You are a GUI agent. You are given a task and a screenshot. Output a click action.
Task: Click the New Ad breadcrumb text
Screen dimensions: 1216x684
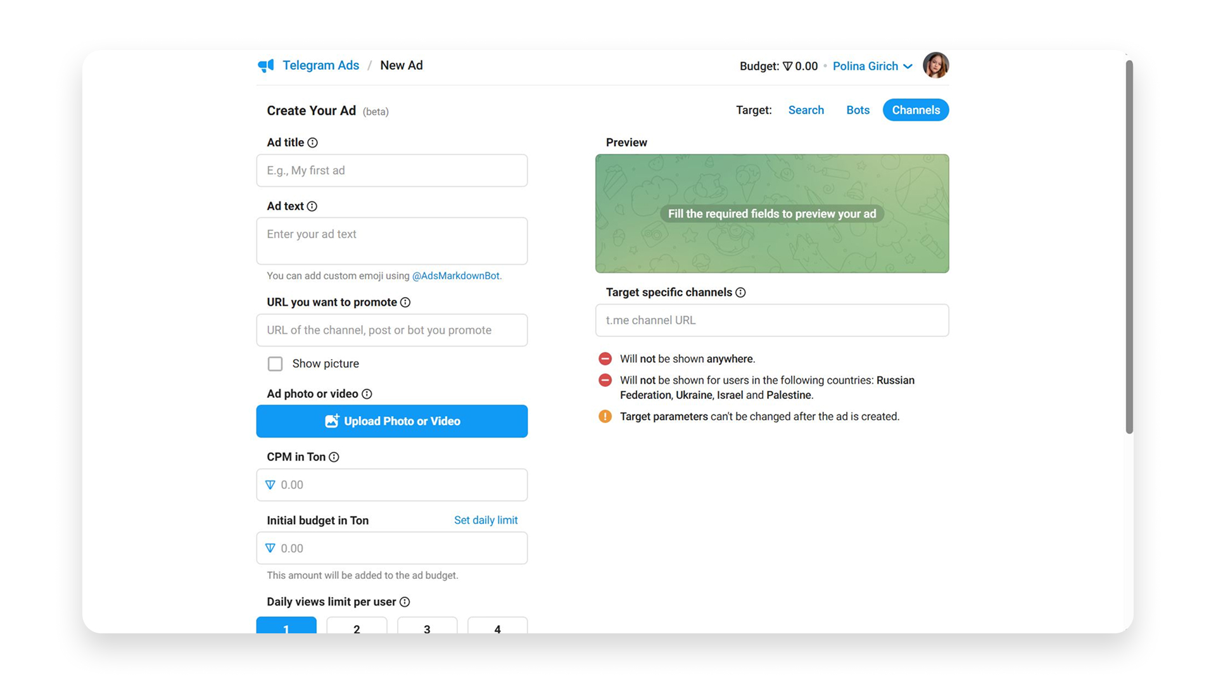point(402,65)
